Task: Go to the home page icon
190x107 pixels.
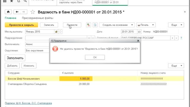Action: (x=8, y=12)
